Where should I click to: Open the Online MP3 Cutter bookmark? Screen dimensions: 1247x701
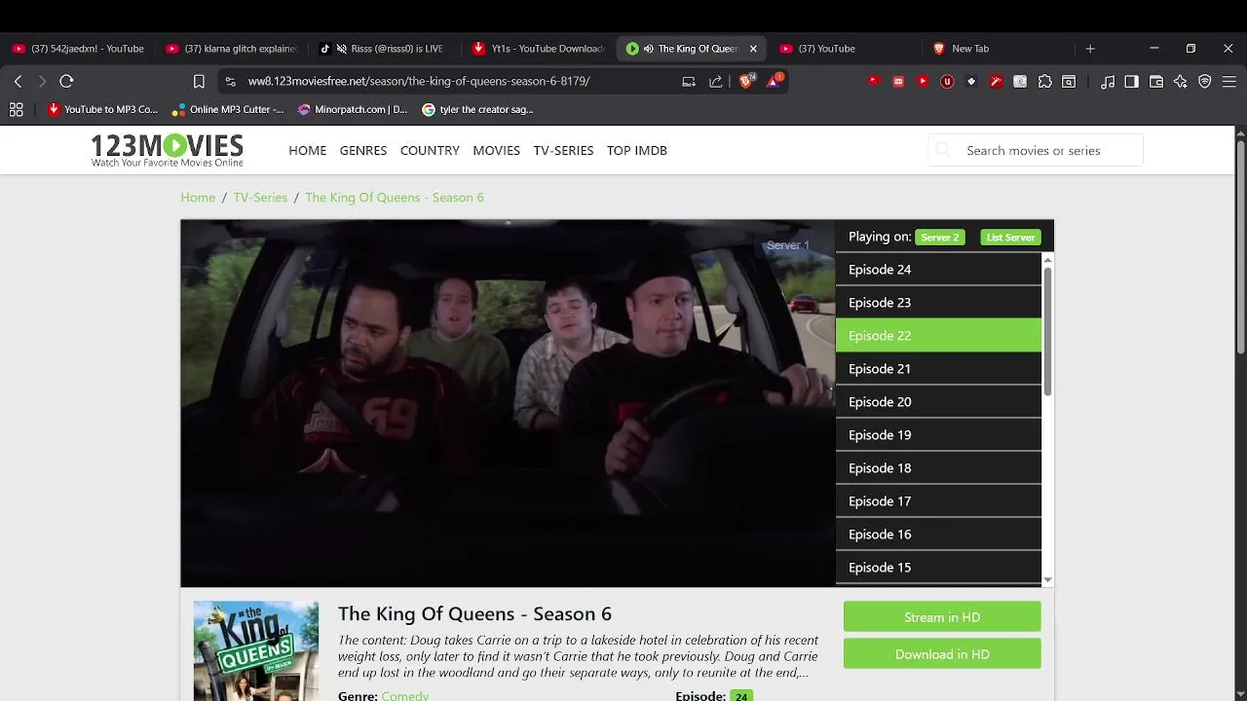click(228, 110)
